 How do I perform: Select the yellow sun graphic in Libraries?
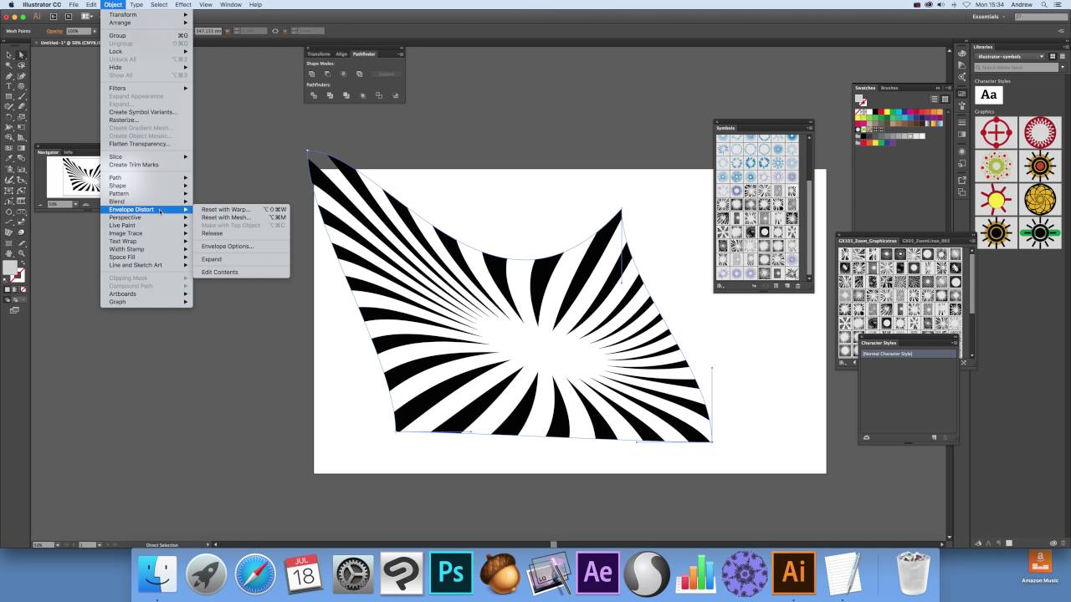tap(996, 199)
